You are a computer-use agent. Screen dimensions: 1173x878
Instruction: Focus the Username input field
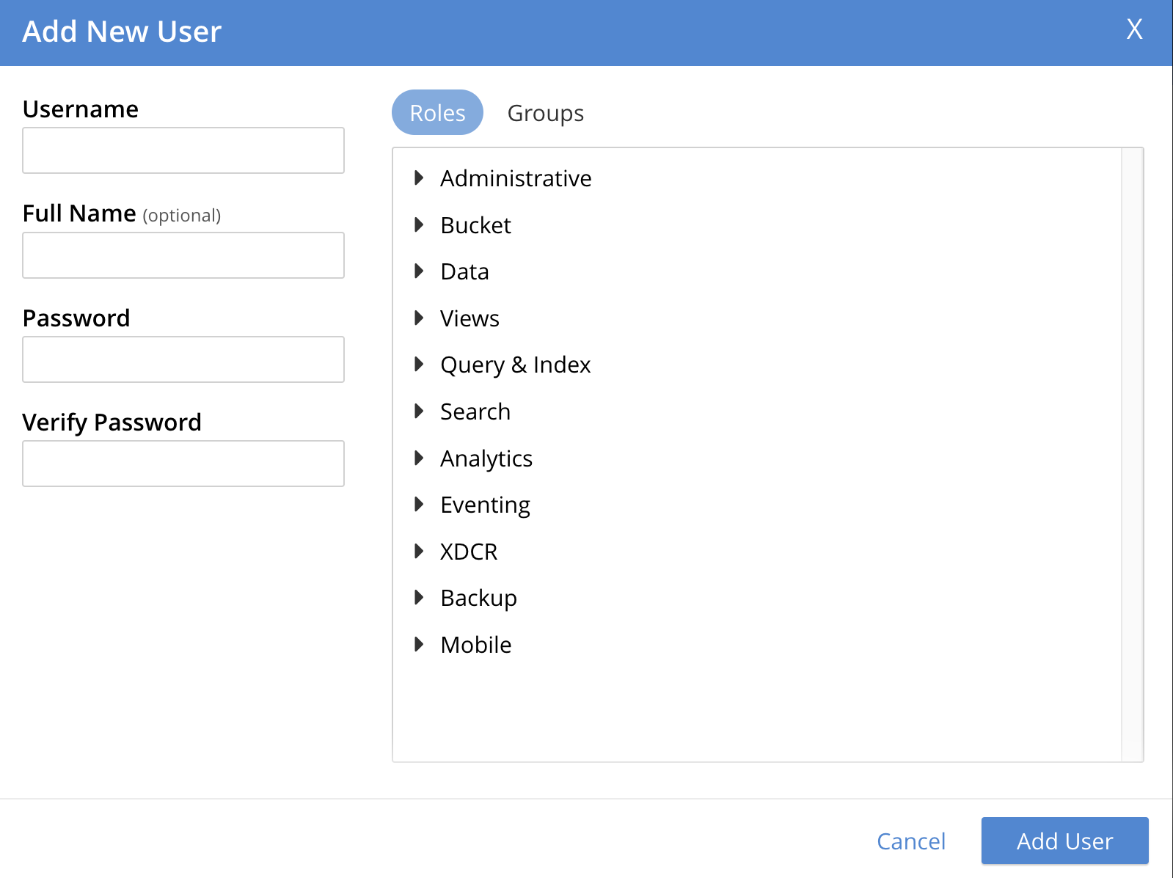[x=183, y=150]
